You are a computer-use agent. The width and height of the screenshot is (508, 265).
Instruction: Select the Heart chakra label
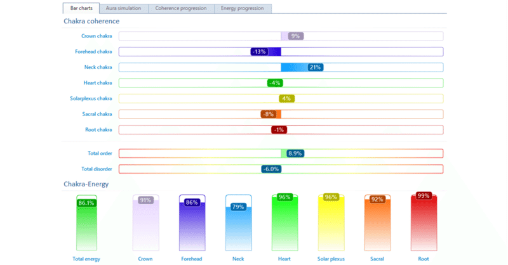point(98,83)
